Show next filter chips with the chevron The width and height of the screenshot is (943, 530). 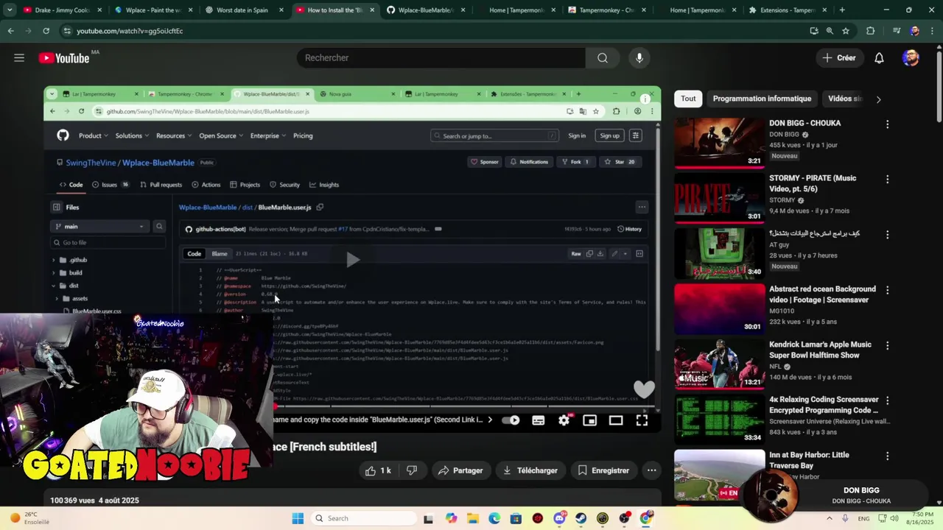click(x=878, y=99)
